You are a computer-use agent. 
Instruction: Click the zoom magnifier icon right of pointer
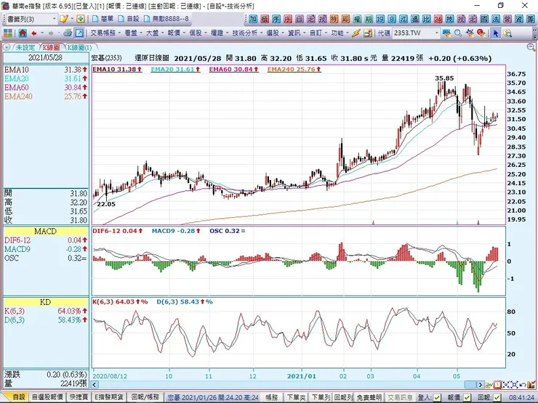coord(507,33)
